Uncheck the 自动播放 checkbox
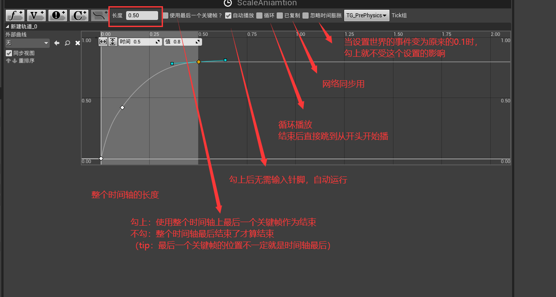The image size is (556, 297). 228,16
